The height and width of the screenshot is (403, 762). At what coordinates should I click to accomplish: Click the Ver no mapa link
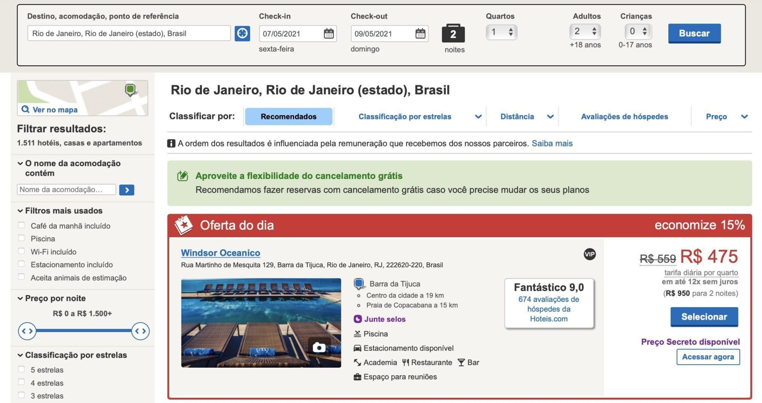click(55, 109)
